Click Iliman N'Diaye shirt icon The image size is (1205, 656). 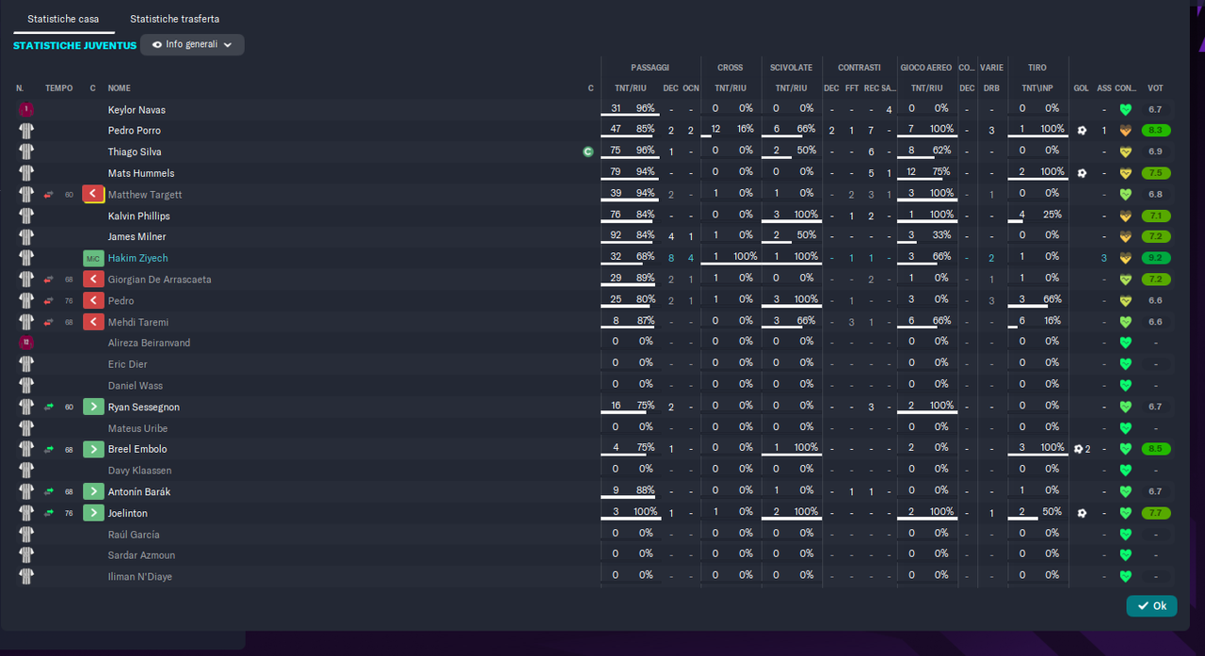tap(26, 576)
